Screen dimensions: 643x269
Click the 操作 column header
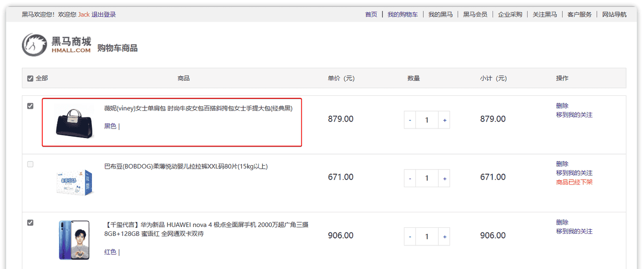(562, 78)
